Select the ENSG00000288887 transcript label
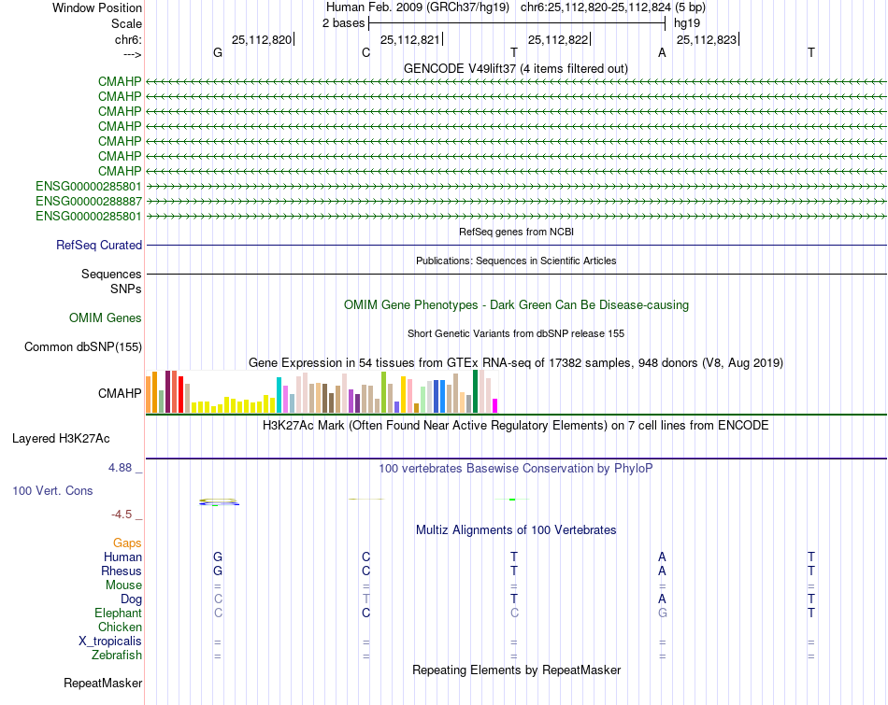Viewport: 888px width, 705px height. pos(89,201)
